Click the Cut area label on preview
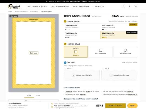 click(x=14, y=16)
